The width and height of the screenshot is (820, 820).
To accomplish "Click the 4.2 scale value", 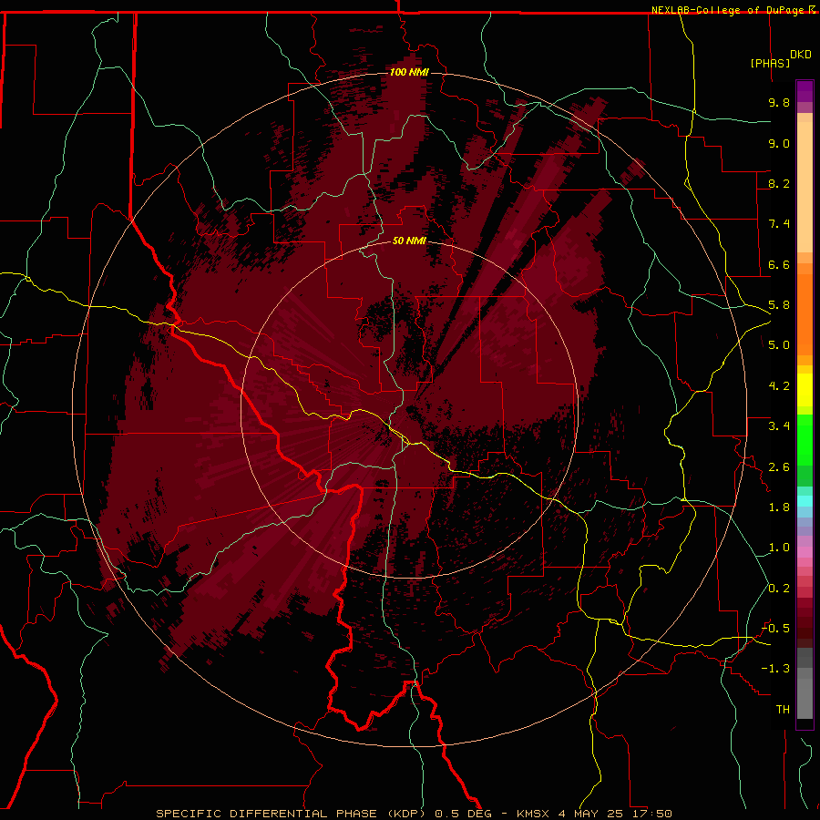I will pos(779,386).
